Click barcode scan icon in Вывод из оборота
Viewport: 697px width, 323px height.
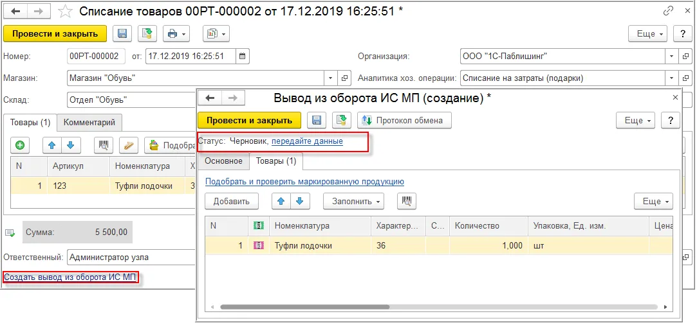(x=407, y=201)
